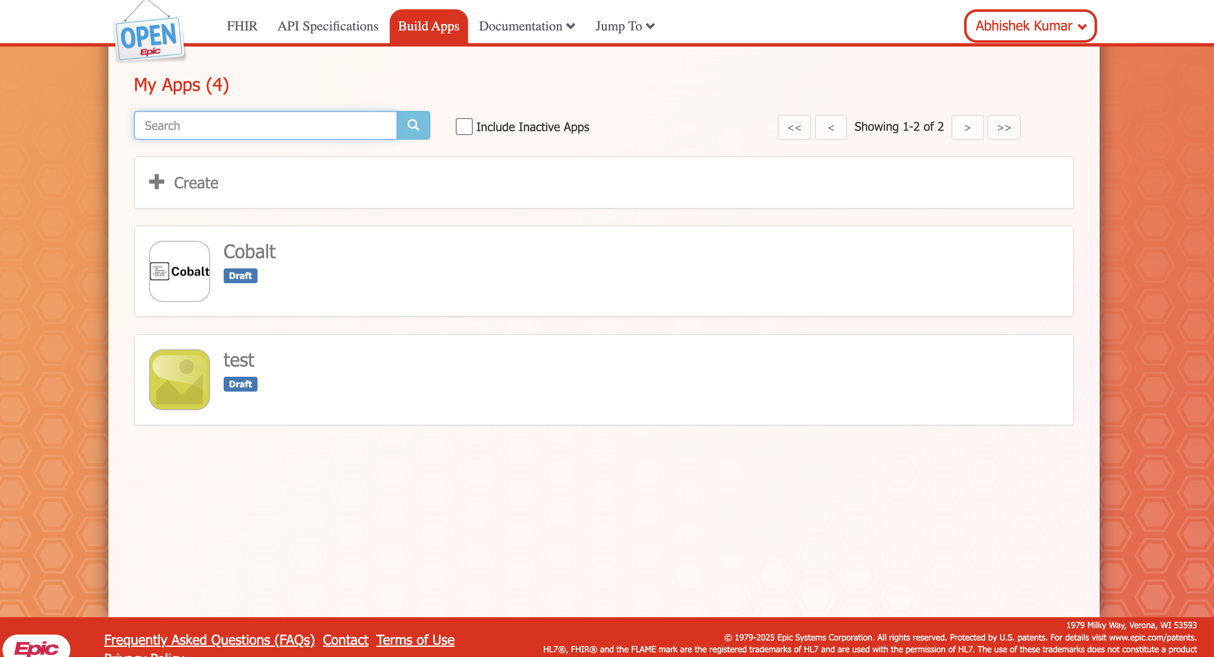Select the Build Apps tab

[x=428, y=26]
